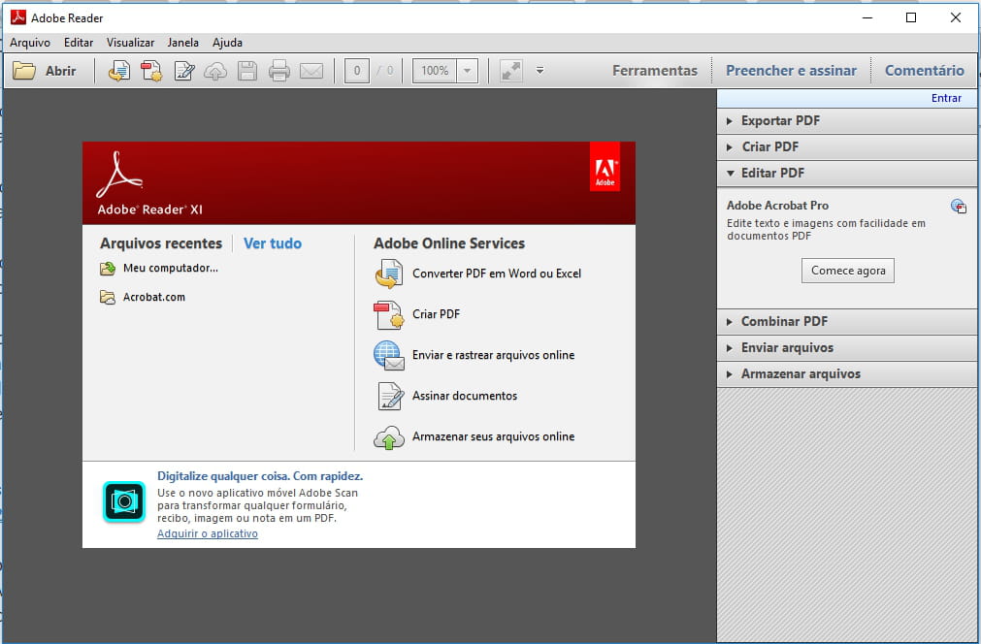Open the zoom percentage dropdown
This screenshot has height=644, width=981.
coord(465,70)
